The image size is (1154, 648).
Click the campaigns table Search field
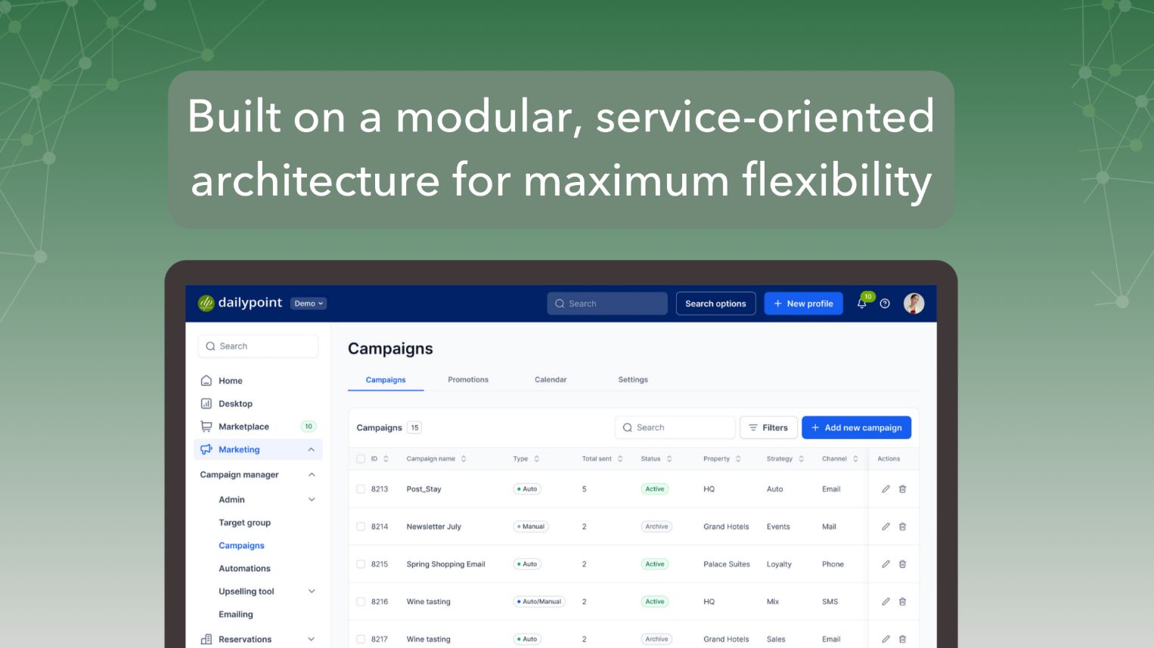(x=675, y=427)
